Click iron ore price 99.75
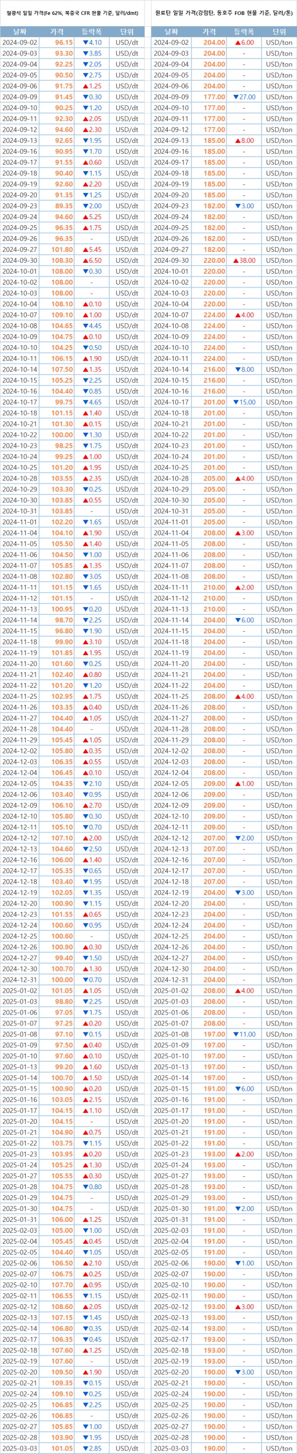297x1454 pixels. click(x=64, y=403)
